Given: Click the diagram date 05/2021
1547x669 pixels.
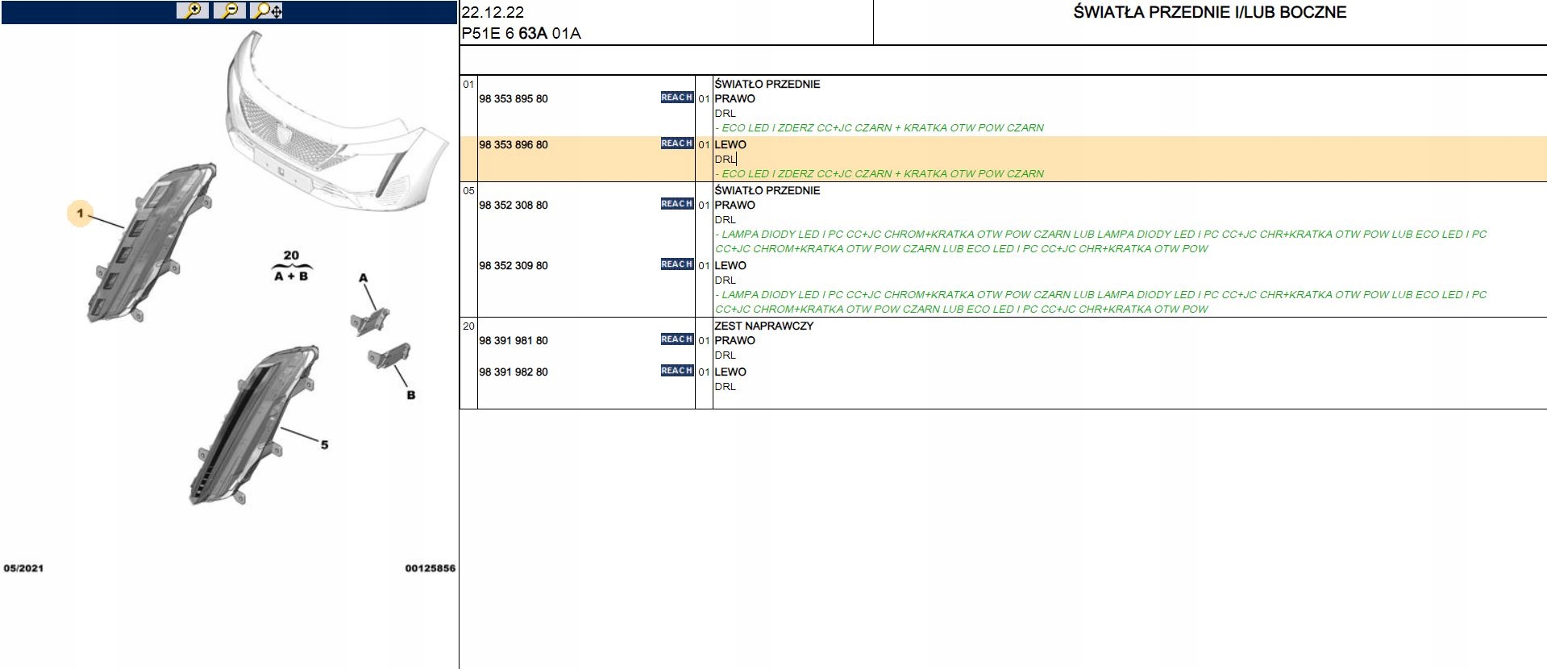Looking at the screenshot, I should click(x=23, y=568).
